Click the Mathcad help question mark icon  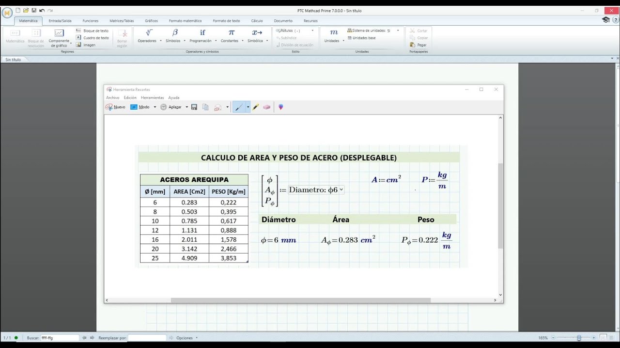pyautogui.click(x=615, y=20)
